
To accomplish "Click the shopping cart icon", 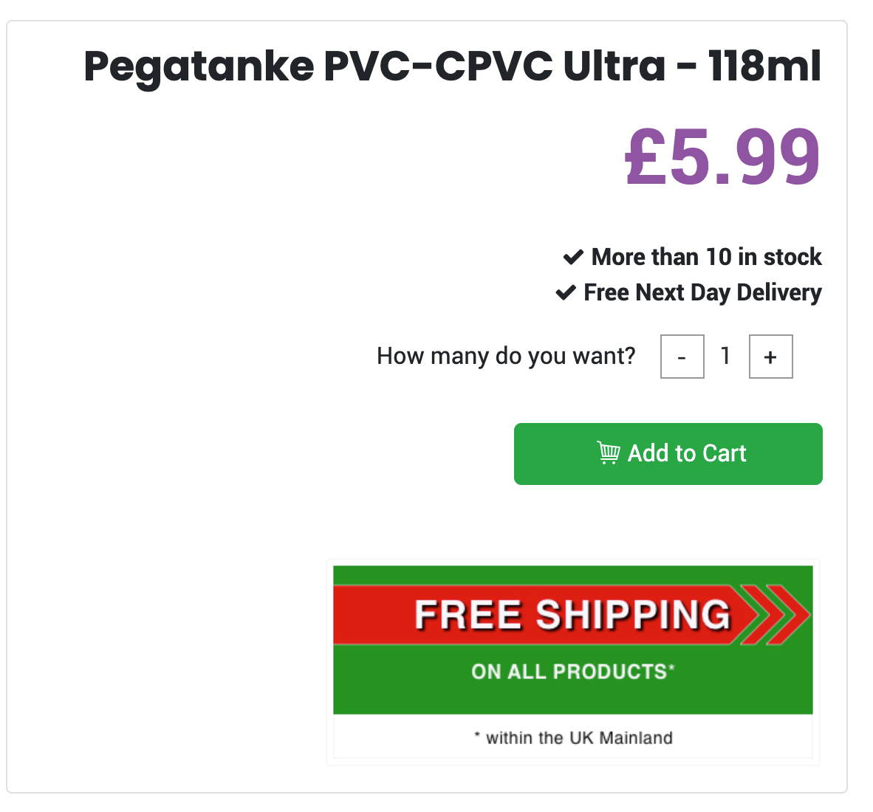I will pos(608,453).
